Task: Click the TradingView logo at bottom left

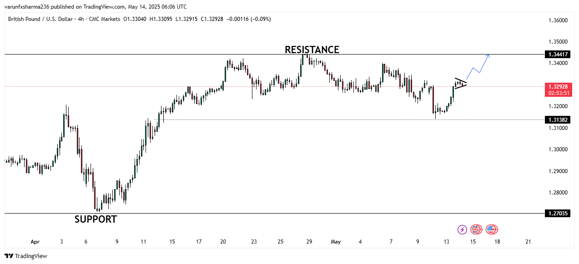Action: [x=26, y=256]
